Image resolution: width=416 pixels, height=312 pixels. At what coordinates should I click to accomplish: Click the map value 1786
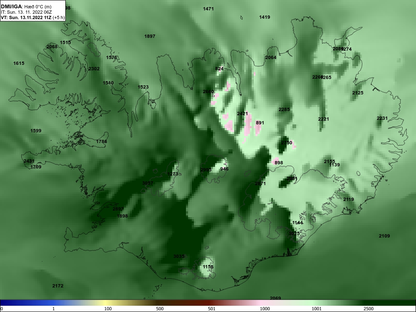tap(102, 141)
